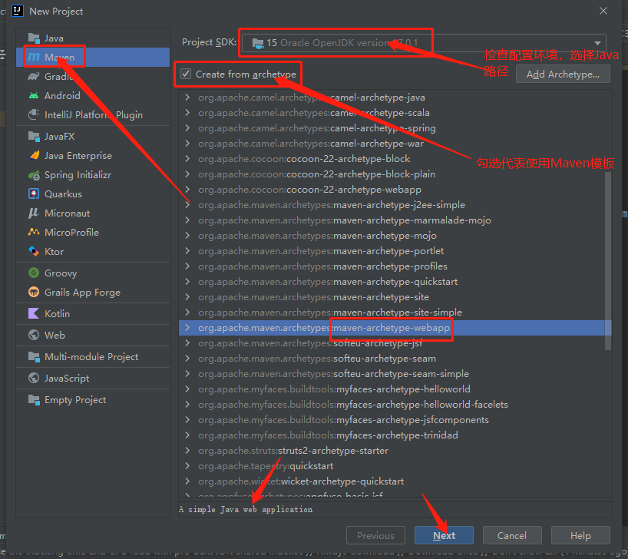This screenshot has width=628, height=559.
Task: Expand maven-archetype-quickstart node
Action: point(187,281)
